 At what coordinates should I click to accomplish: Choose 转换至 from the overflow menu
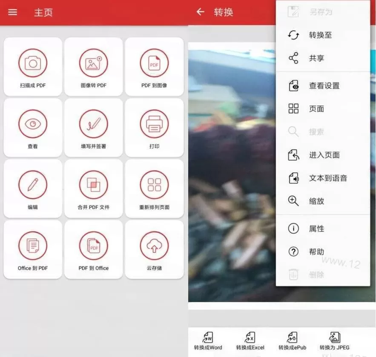pos(323,35)
